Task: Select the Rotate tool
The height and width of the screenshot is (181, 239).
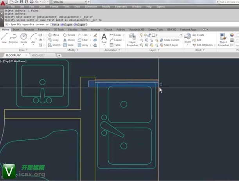Action: (x=68, y=35)
